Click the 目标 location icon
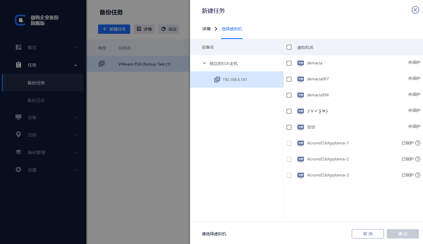The image size is (423, 244). (x=18, y=135)
